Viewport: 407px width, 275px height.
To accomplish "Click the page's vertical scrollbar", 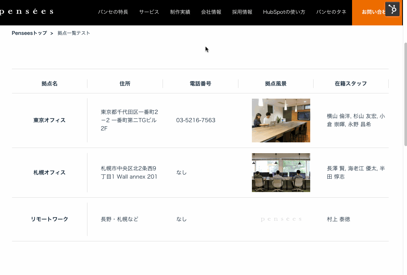I will coord(405,93).
